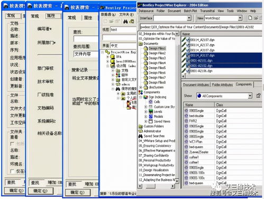Image resolution: width=264 pixels, height=199 pixels.
Task: Click 文档 folder icon in Chinese tree
Action: (x=118, y=71)
